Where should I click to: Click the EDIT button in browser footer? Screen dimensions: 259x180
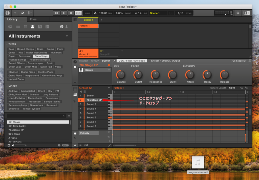[65, 145]
